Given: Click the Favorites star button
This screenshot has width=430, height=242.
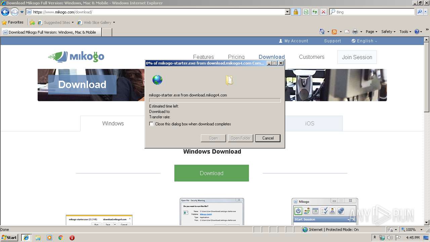Looking at the screenshot, I should (x=13, y=22).
